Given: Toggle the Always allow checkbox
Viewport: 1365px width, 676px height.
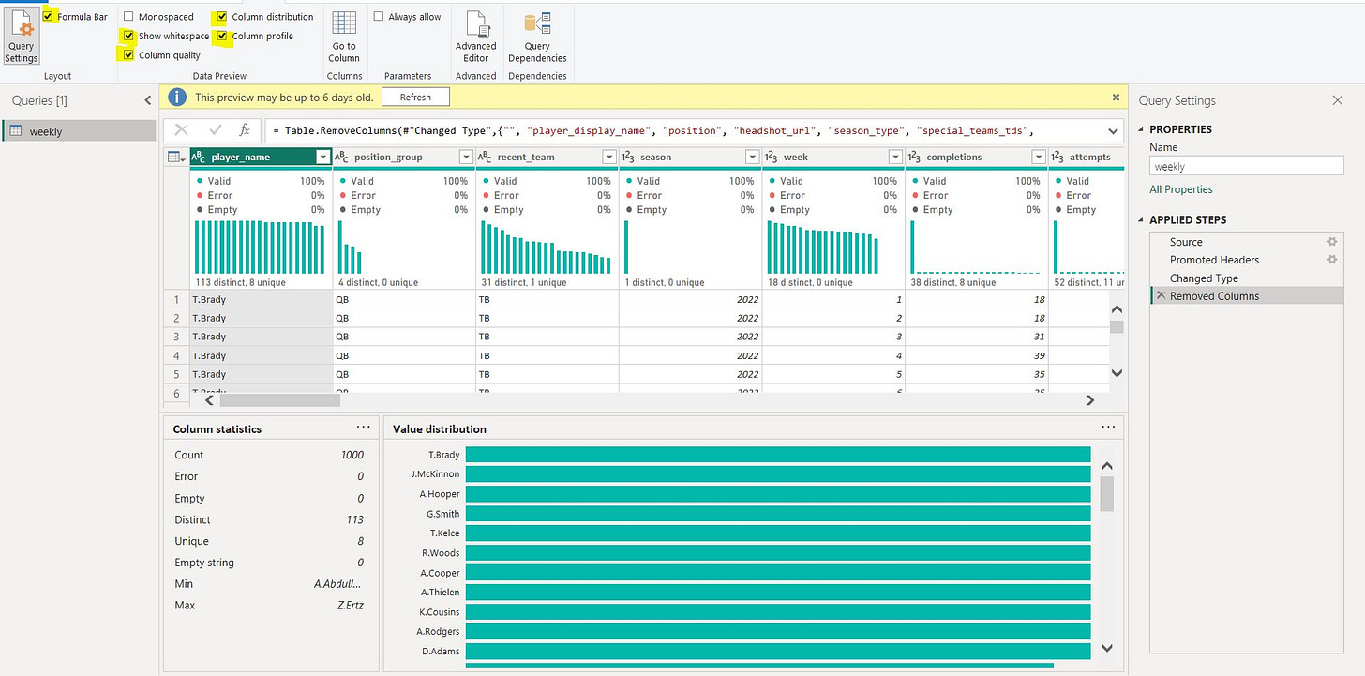Looking at the screenshot, I should pyautogui.click(x=379, y=17).
